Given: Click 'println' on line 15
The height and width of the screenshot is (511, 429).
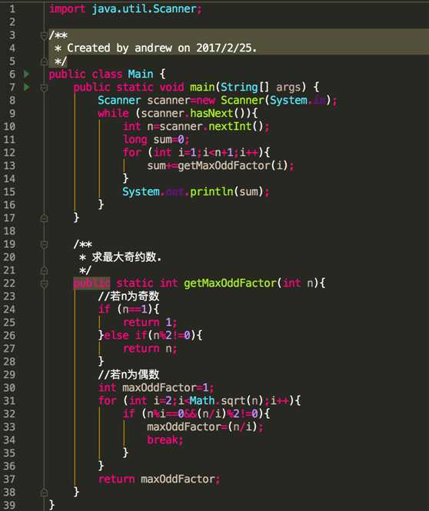Looking at the screenshot, I should [211, 191].
